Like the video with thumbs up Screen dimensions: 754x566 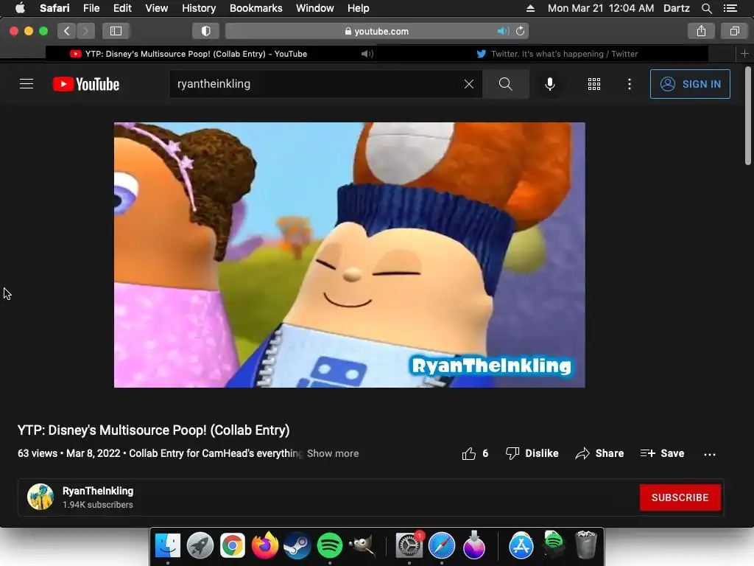click(475, 453)
